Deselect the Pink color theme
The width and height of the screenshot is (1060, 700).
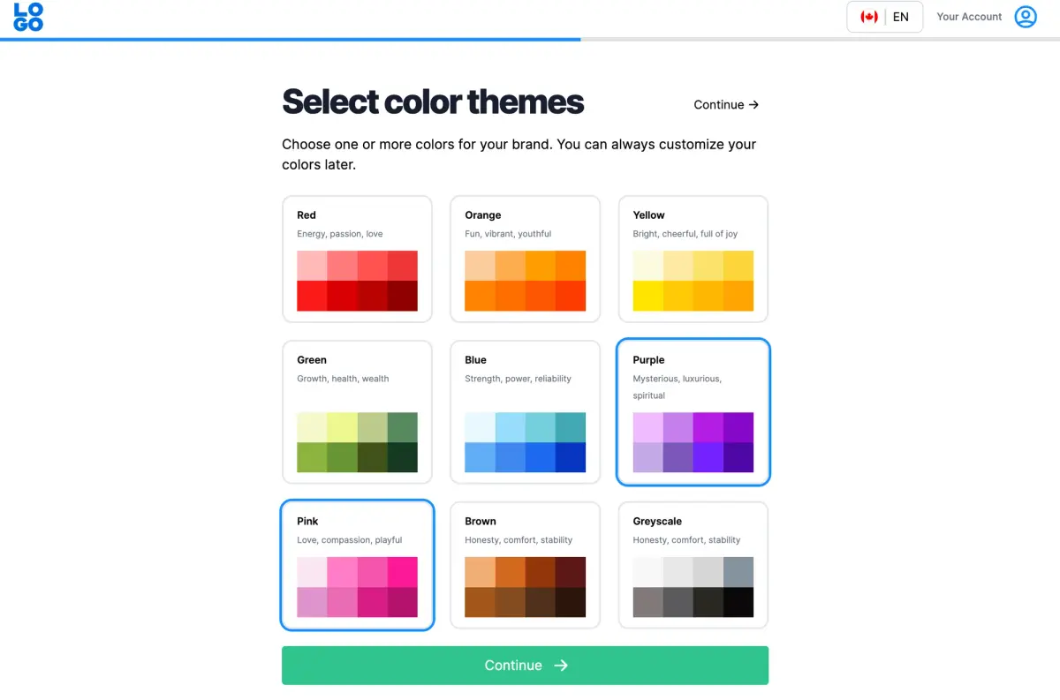point(357,565)
